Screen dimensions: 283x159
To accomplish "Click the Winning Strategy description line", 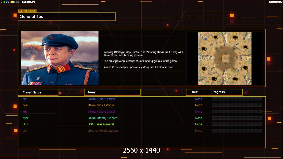I will (x=143, y=54).
